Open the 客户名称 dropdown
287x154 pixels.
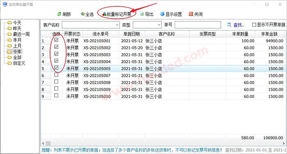pos(117,25)
